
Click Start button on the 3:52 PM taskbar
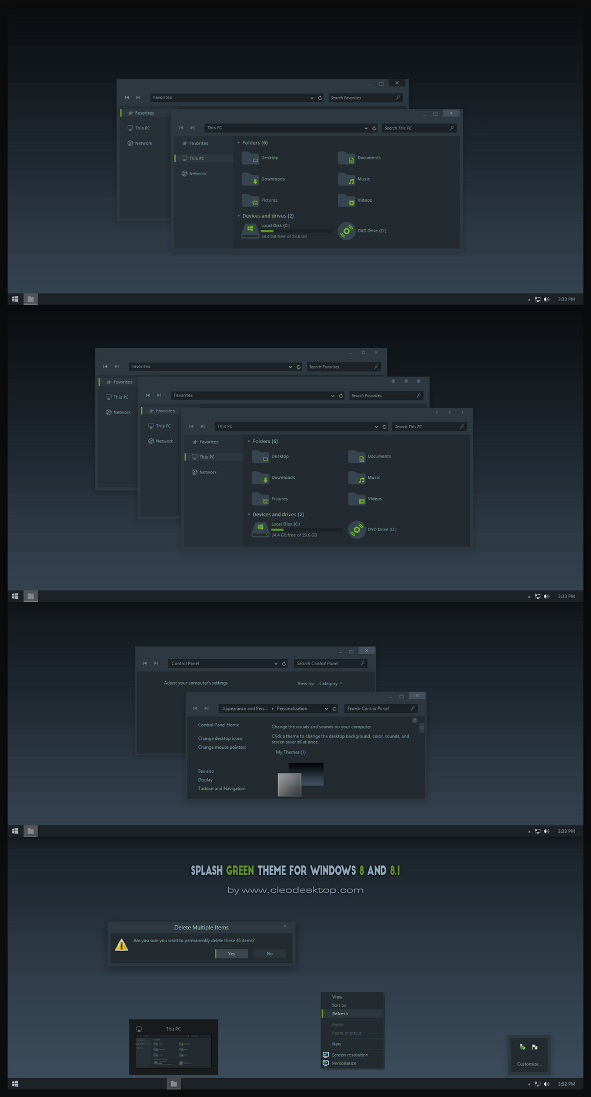point(15,1084)
